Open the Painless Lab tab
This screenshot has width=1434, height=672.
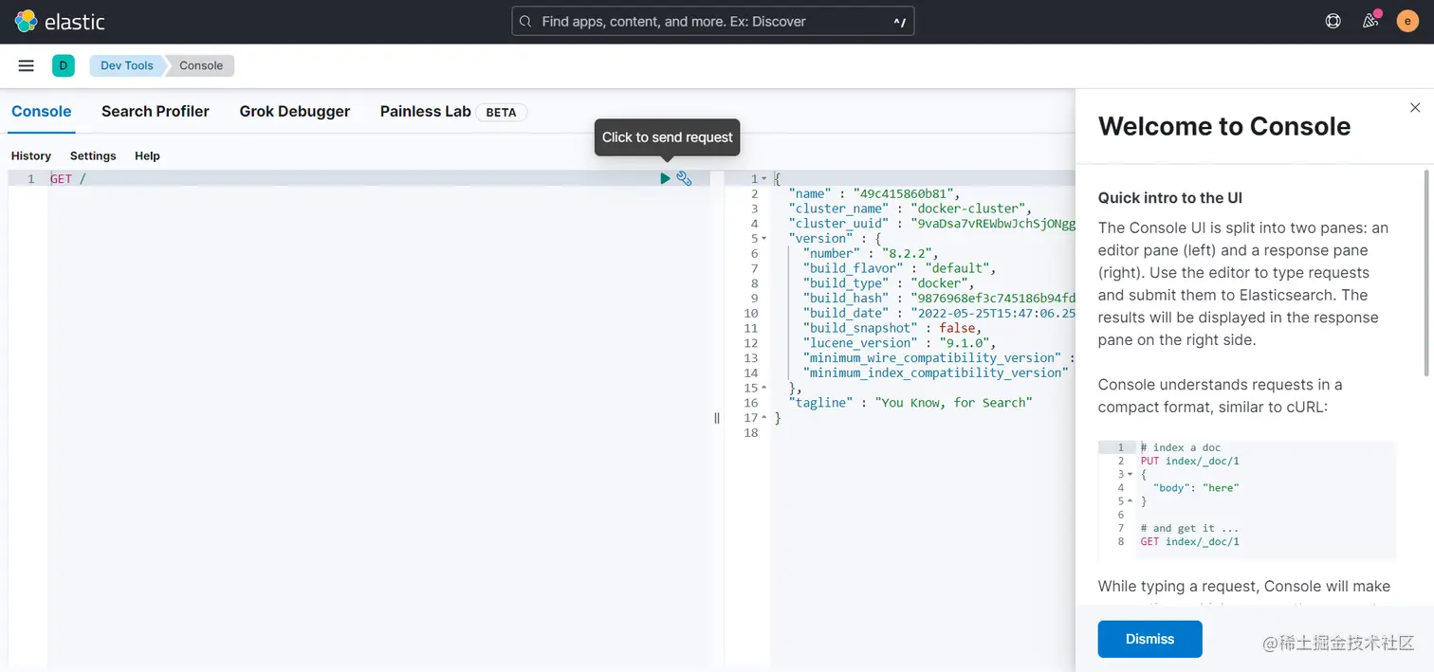tap(426, 111)
